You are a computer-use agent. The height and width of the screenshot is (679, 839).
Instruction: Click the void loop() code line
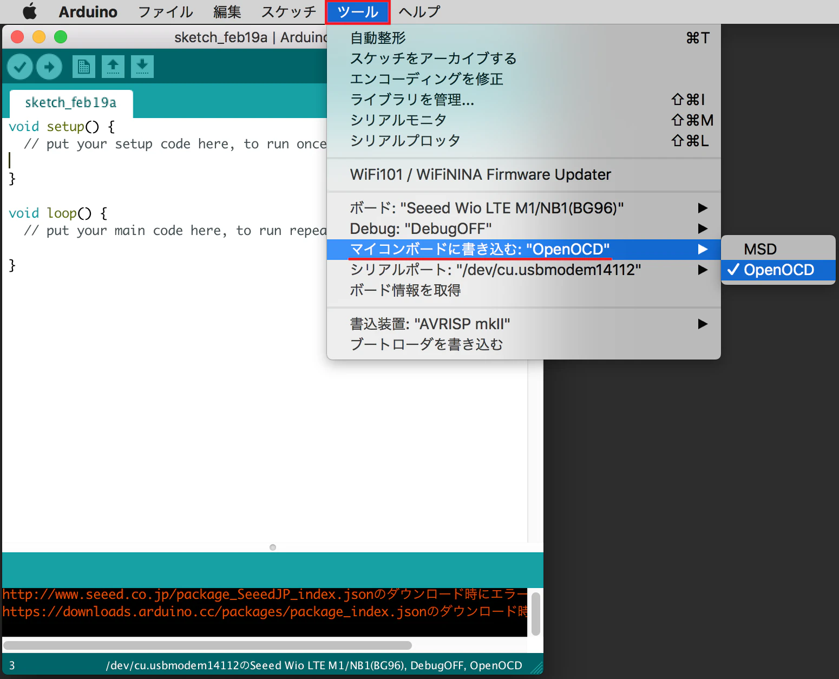coord(58,213)
